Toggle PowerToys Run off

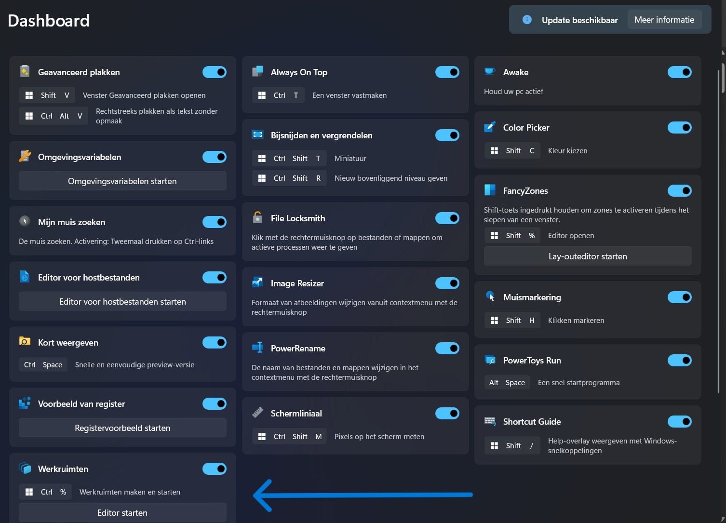[680, 360]
